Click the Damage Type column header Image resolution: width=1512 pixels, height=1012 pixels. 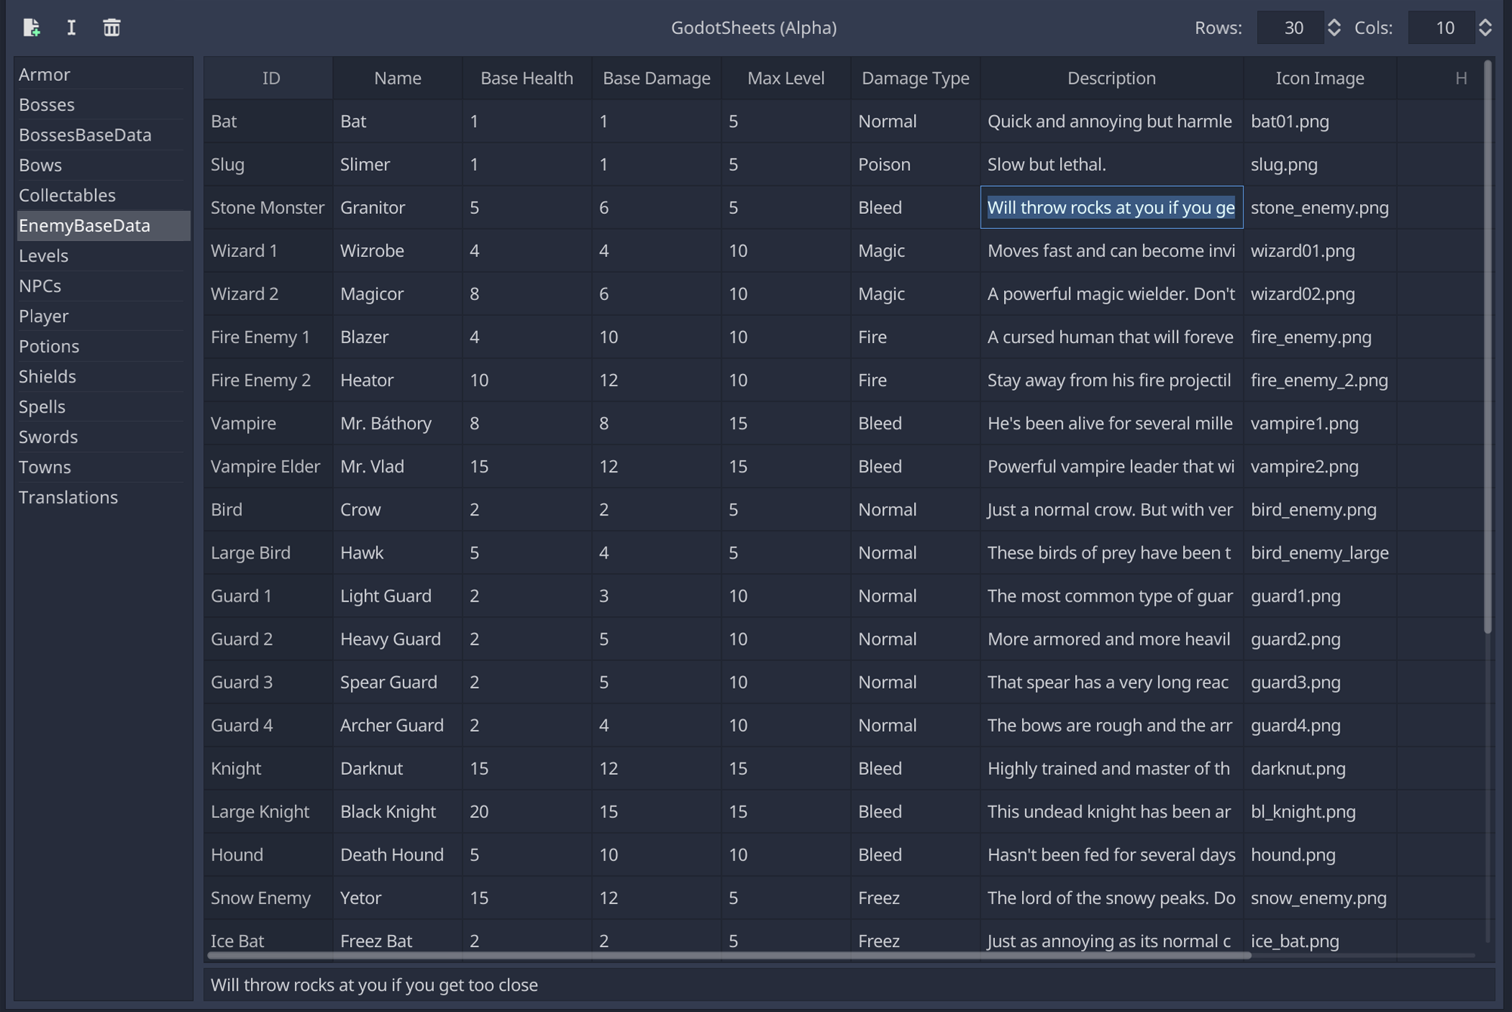pyautogui.click(x=915, y=78)
